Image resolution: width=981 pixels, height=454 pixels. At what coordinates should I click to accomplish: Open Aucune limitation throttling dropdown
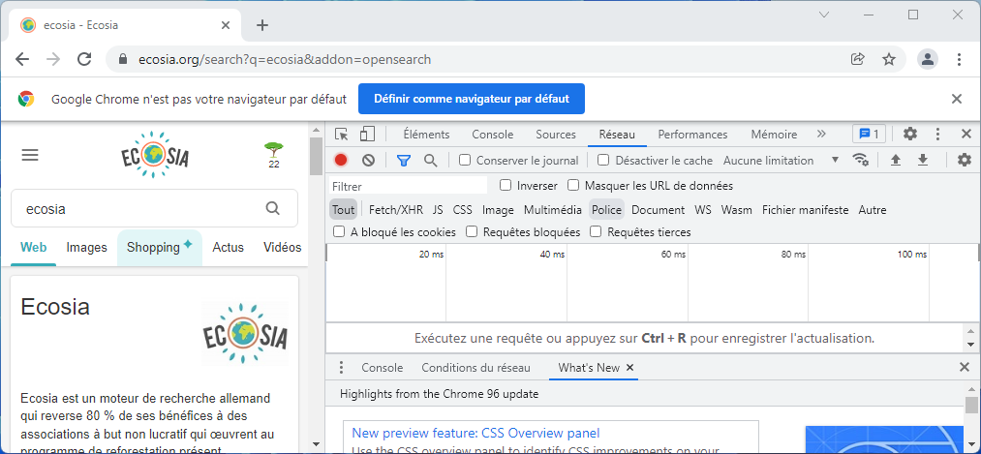tap(781, 161)
